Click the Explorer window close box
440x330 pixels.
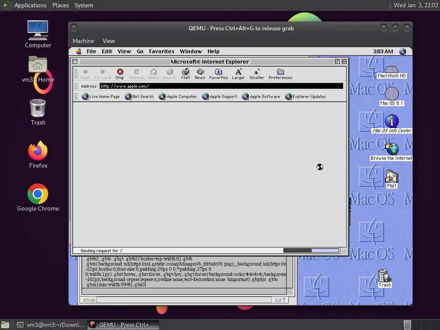point(75,62)
